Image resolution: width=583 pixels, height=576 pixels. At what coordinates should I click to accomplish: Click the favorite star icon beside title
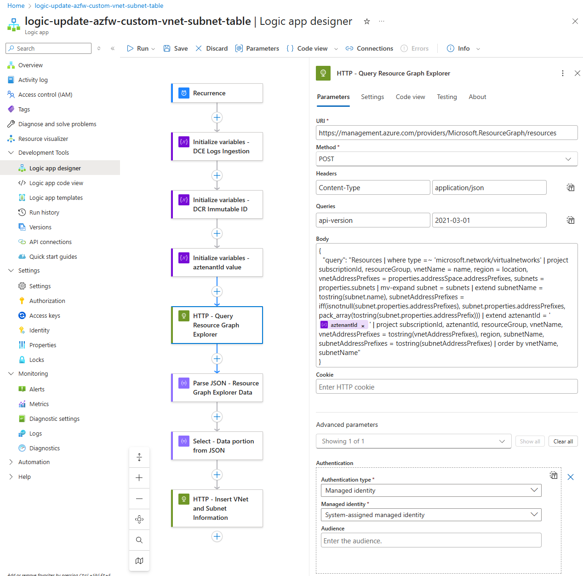click(367, 22)
